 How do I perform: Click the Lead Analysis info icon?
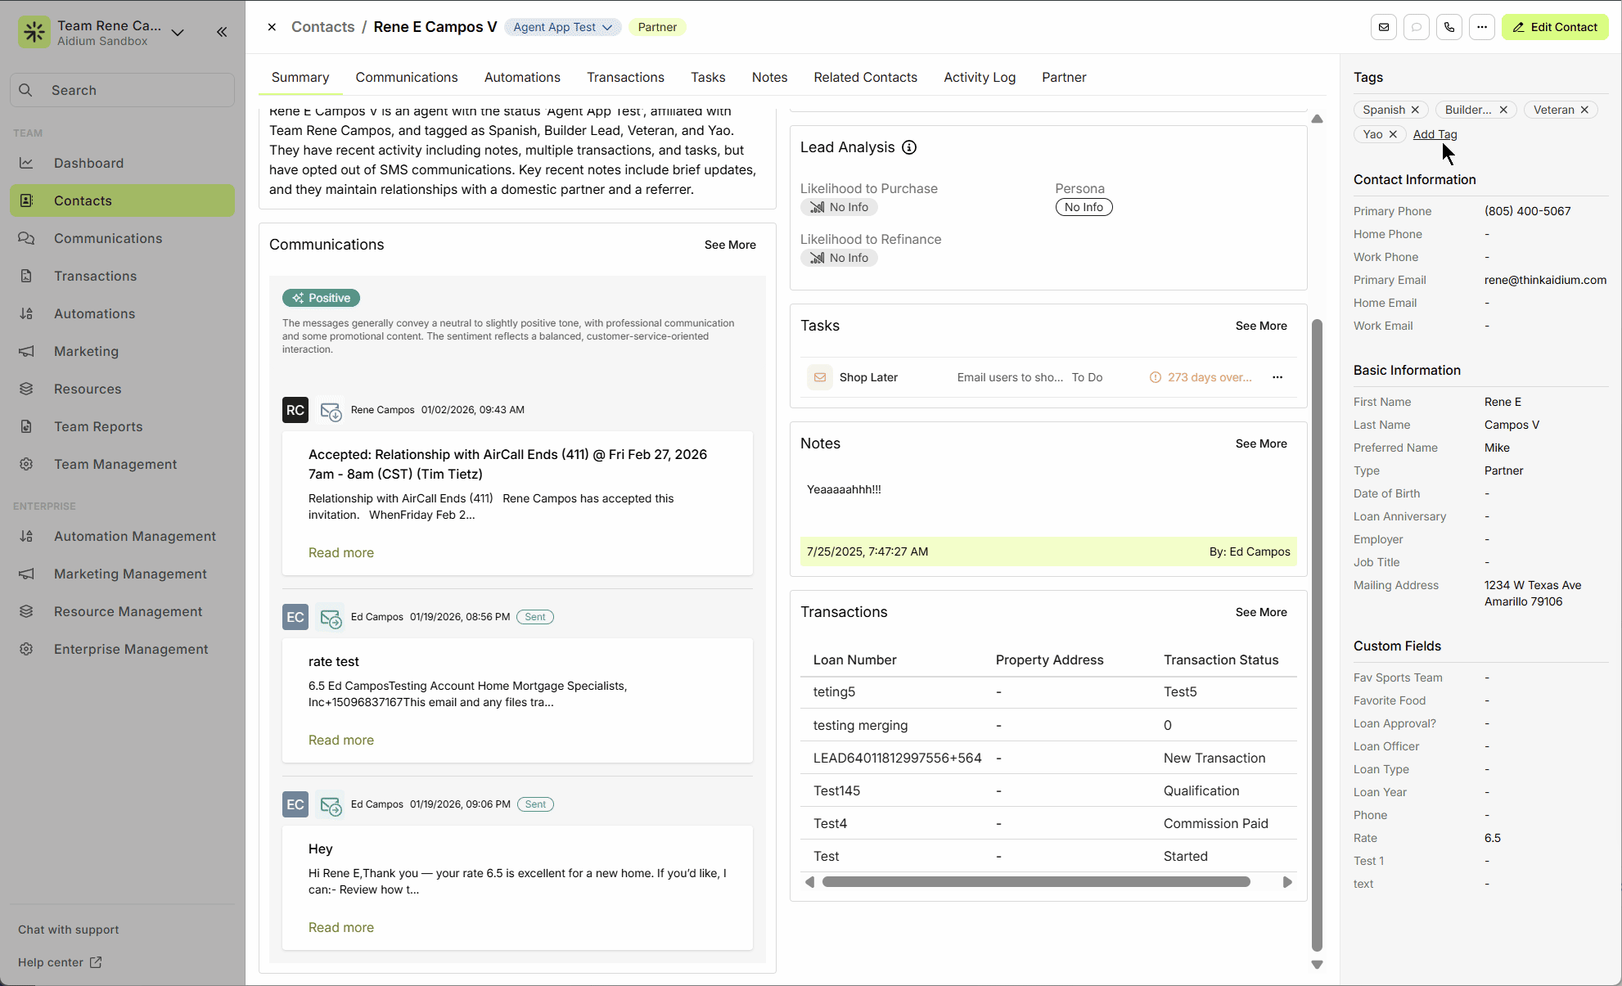(909, 147)
